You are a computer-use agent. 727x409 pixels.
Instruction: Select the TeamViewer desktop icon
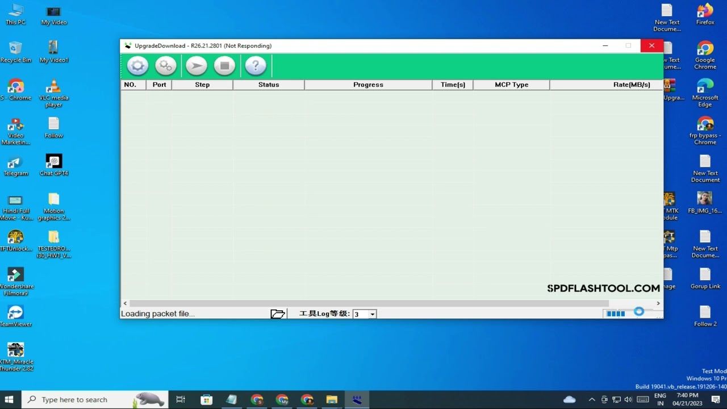point(15,316)
